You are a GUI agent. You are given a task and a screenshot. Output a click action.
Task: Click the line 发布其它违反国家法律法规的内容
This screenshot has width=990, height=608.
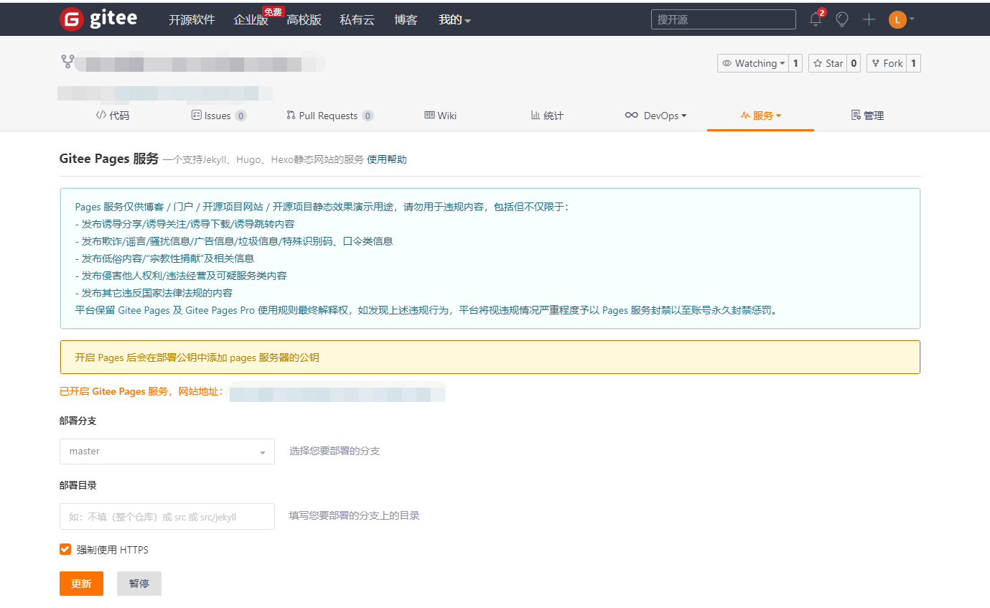[154, 293]
